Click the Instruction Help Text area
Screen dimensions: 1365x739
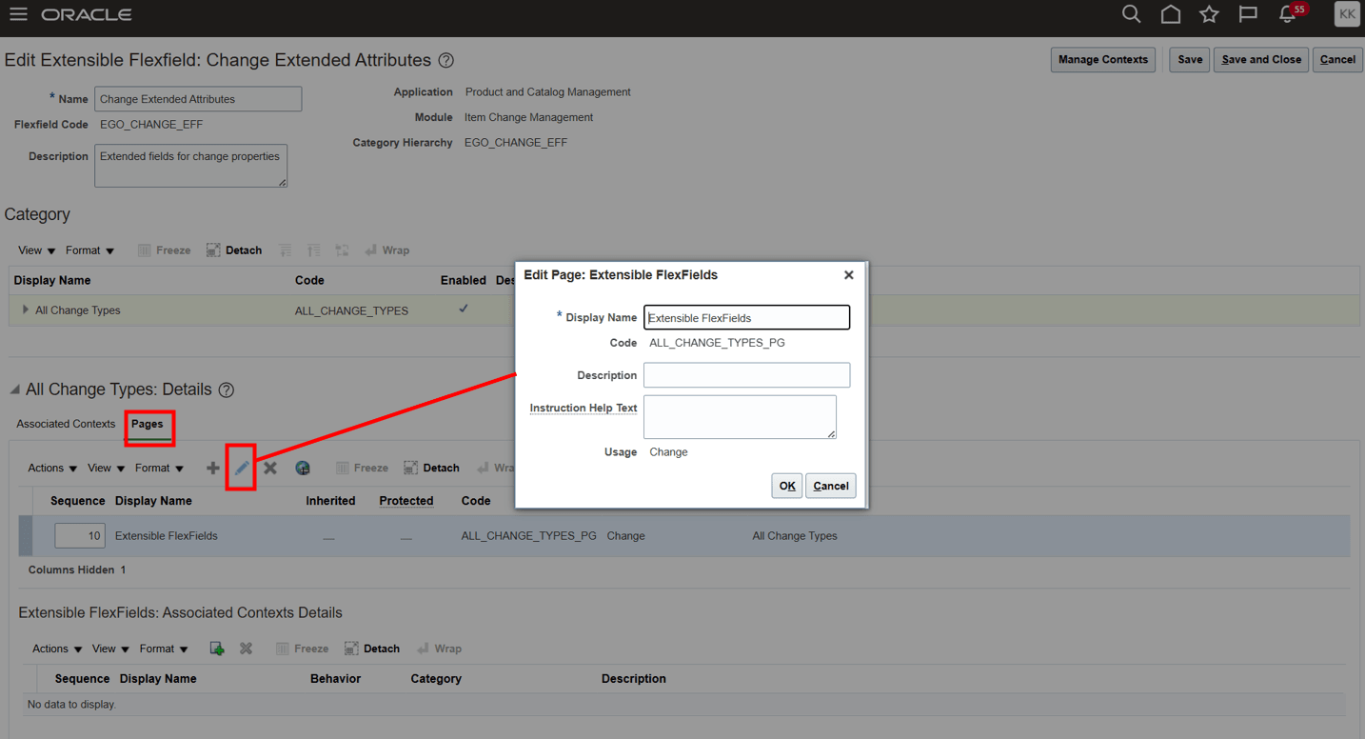coord(741,417)
